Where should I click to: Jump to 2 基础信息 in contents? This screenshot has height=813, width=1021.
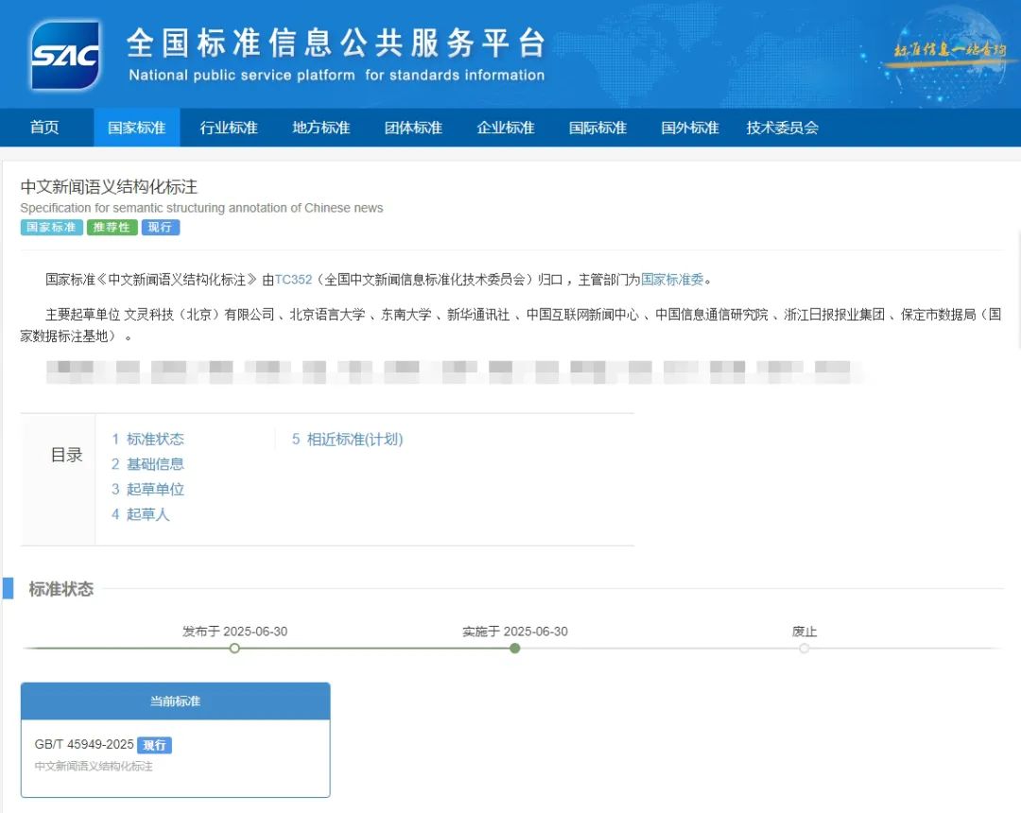coord(147,464)
